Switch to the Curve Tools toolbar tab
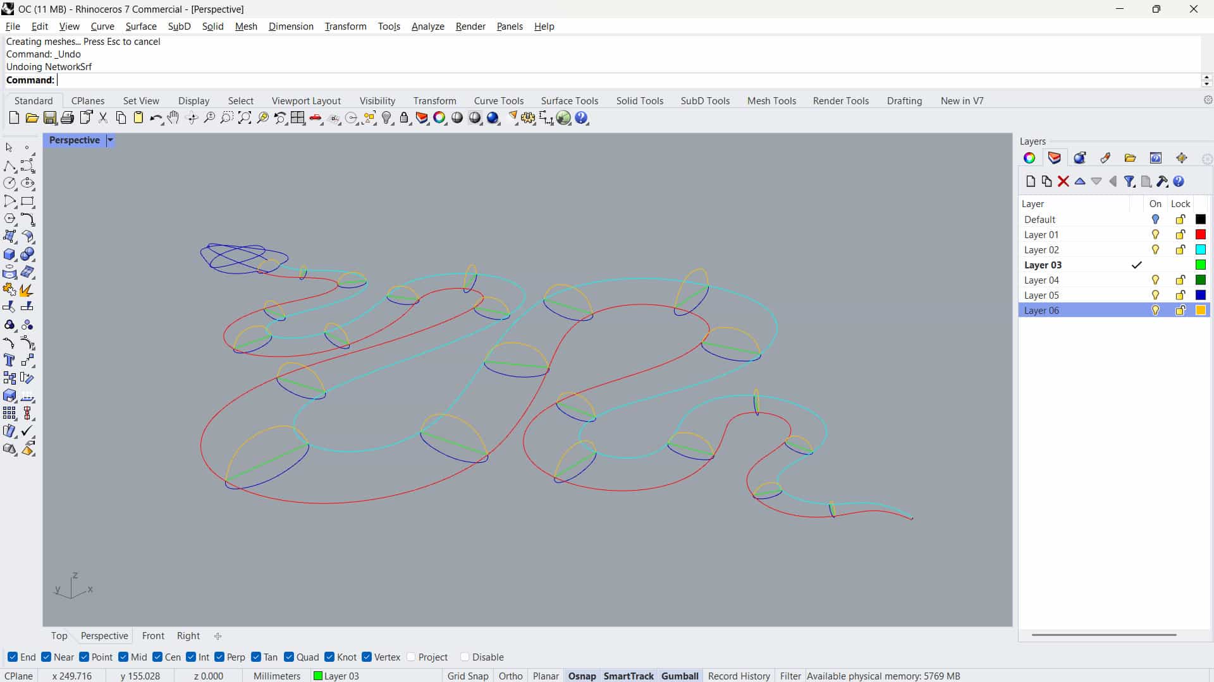Image resolution: width=1214 pixels, height=682 pixels. [x=499, y=100]
